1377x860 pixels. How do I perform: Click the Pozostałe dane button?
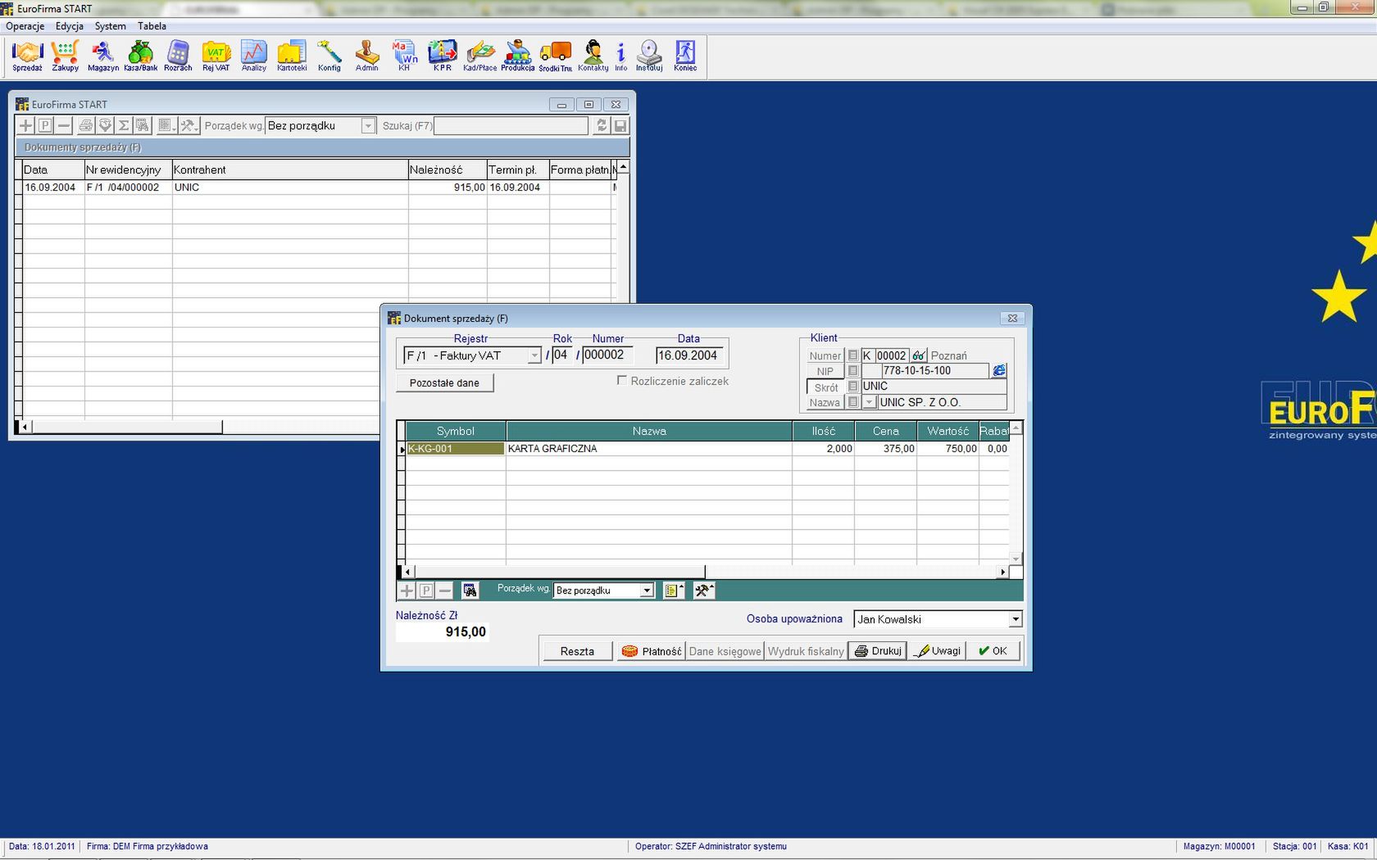pos(444,382)
